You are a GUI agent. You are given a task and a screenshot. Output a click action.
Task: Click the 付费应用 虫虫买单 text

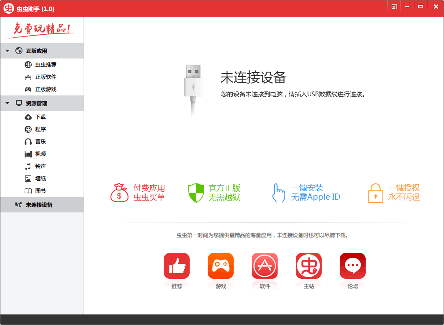coord(149,193)
